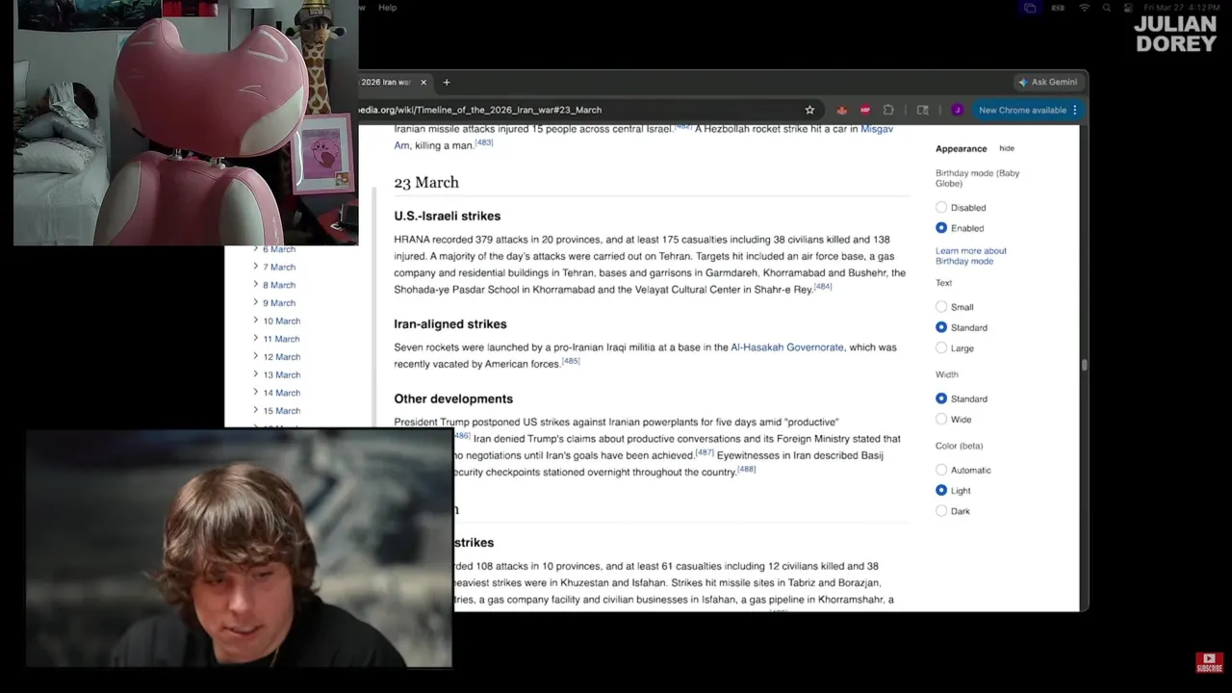Expand the 13 March contents chevron

tap(255, 374)
